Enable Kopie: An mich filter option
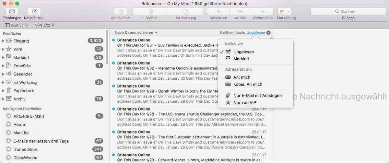Image resolution: width=389 pixels, height=163 pixels. click(255, 84)
